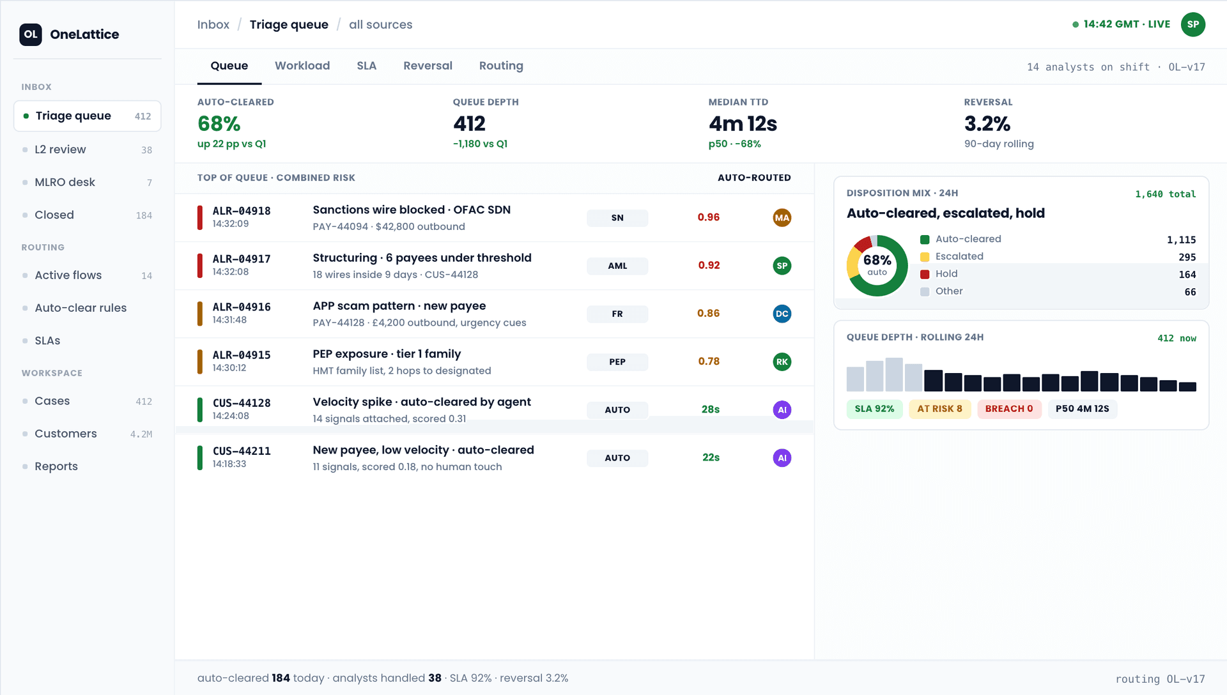
Task: Open L2 review in sidebar
Action: tap(88, 149)
